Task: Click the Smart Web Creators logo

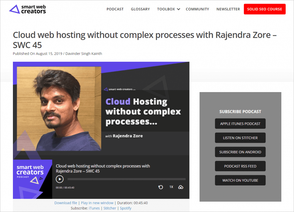Action: click(28, 9)
